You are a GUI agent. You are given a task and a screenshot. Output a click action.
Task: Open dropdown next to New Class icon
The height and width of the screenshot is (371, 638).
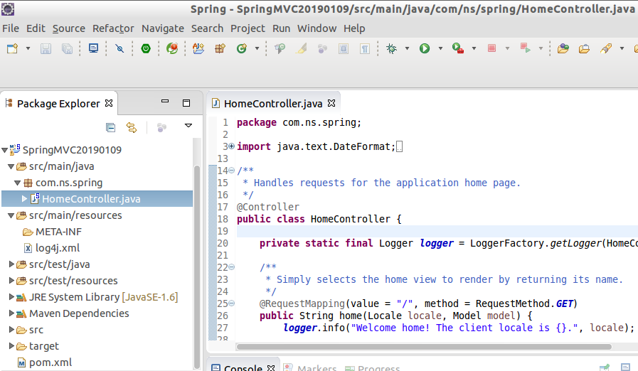coord(257,48)
